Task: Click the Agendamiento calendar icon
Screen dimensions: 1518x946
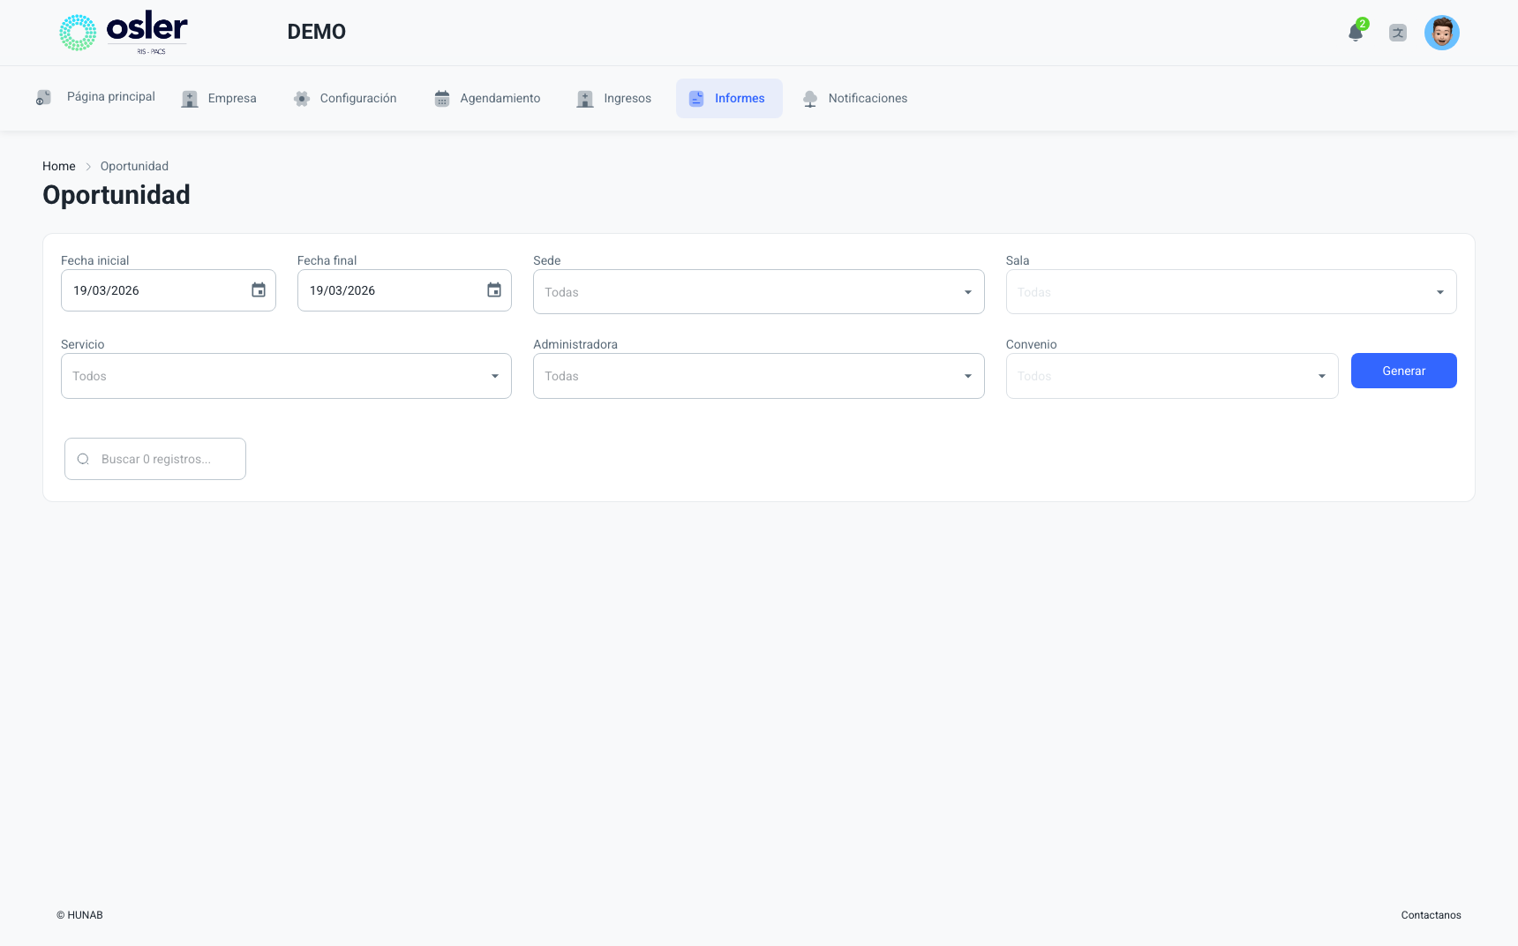Action: coord(442,99)
